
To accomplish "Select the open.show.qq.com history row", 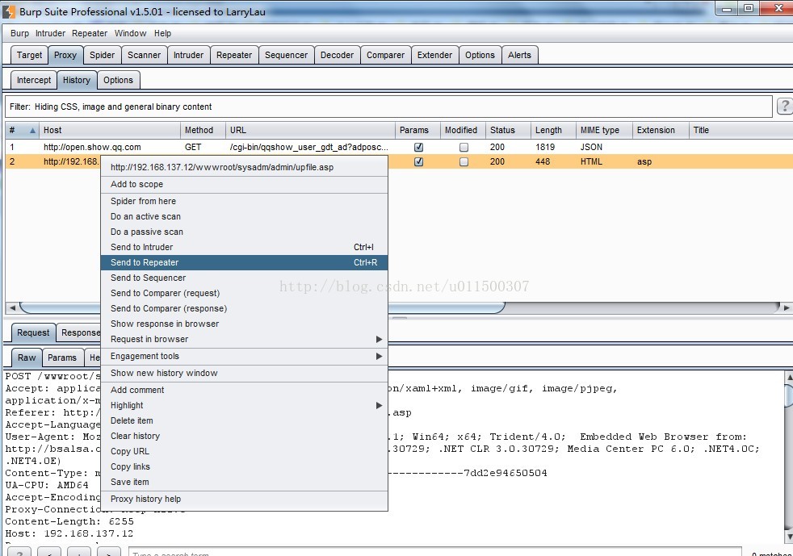I will coord(399,147).
